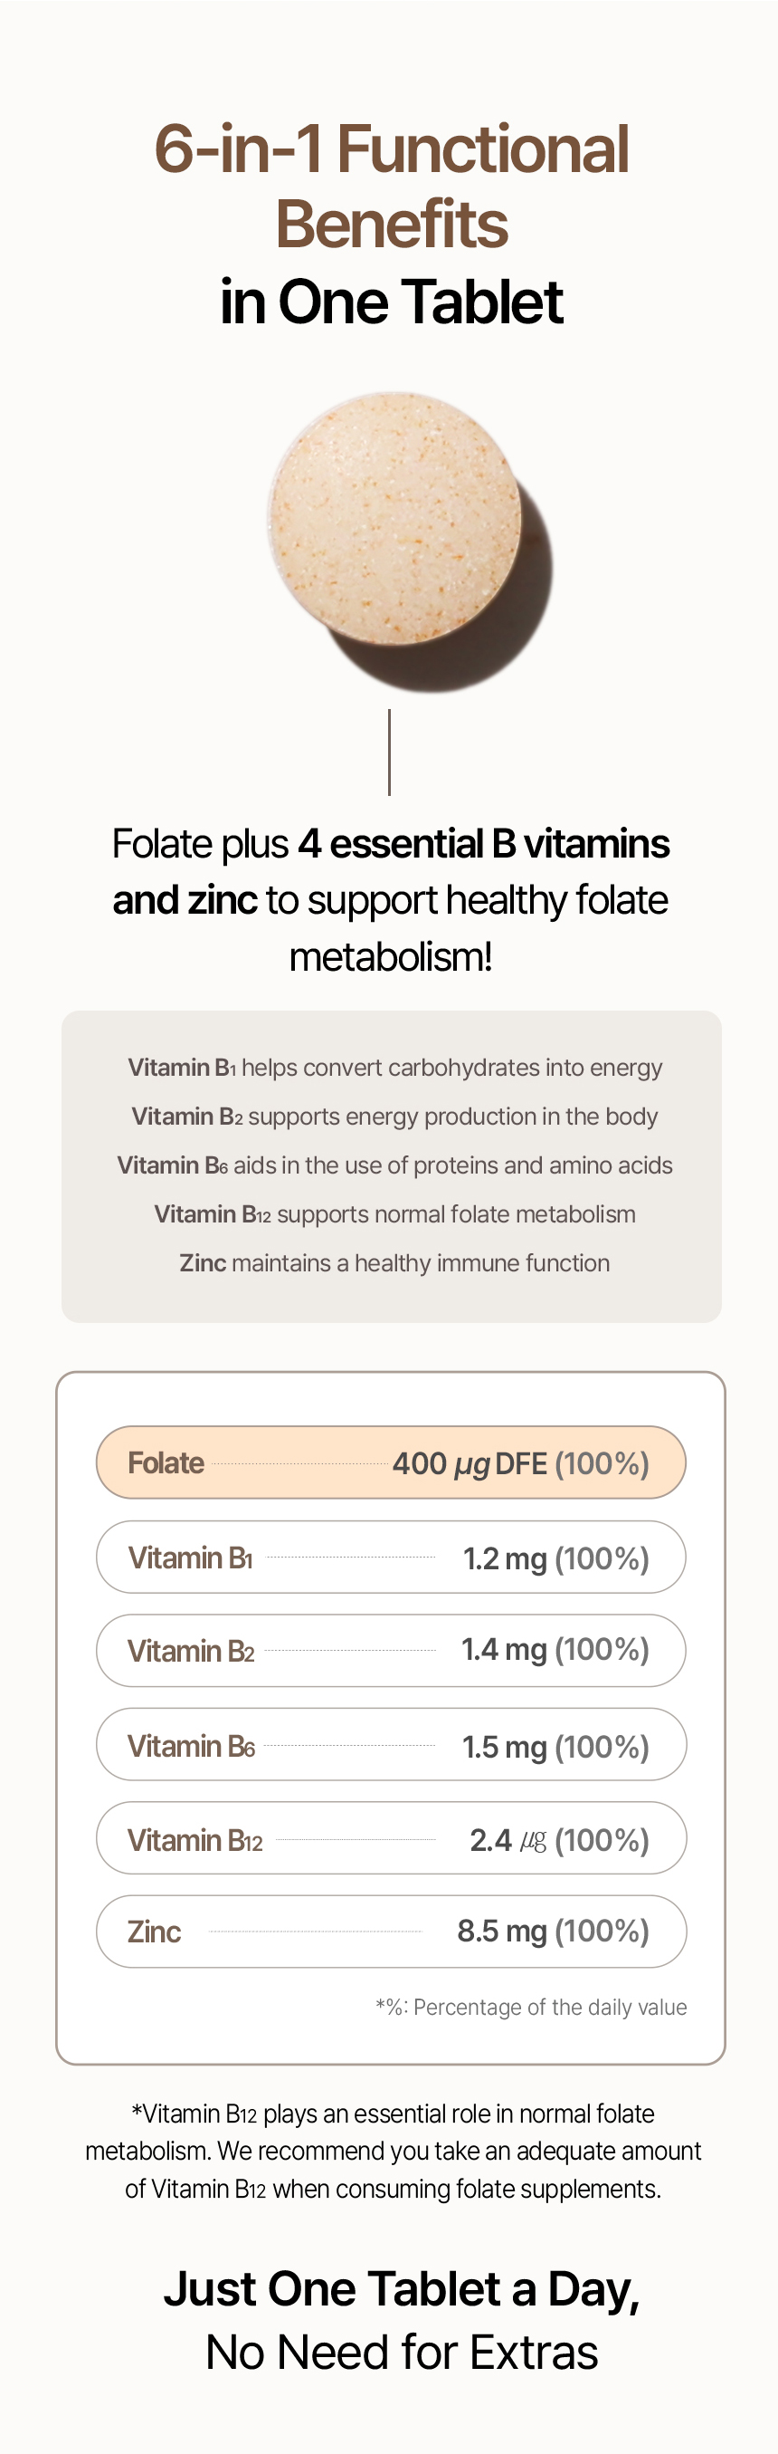Click the Vitamin B2 1.4 mg row

(391, 1650)
